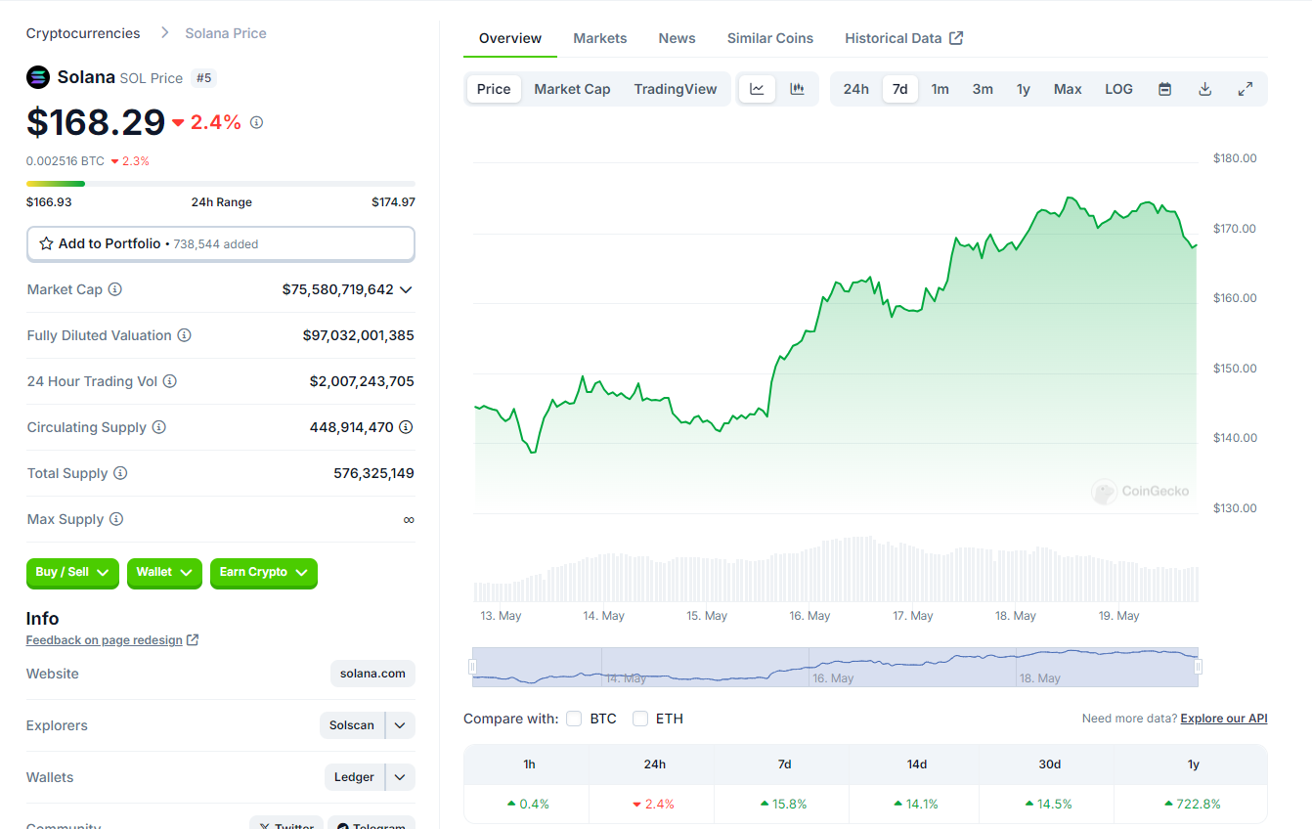Toggle the LOG scale option
Screen dimensions: 1312x829
(1118, 89)
